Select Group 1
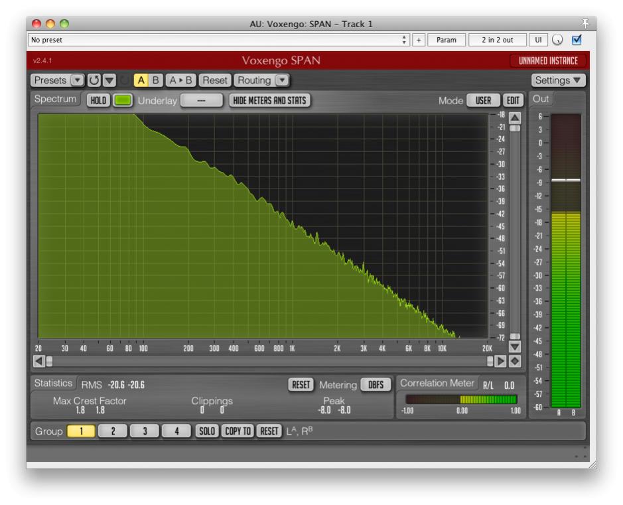 (82, 431)
